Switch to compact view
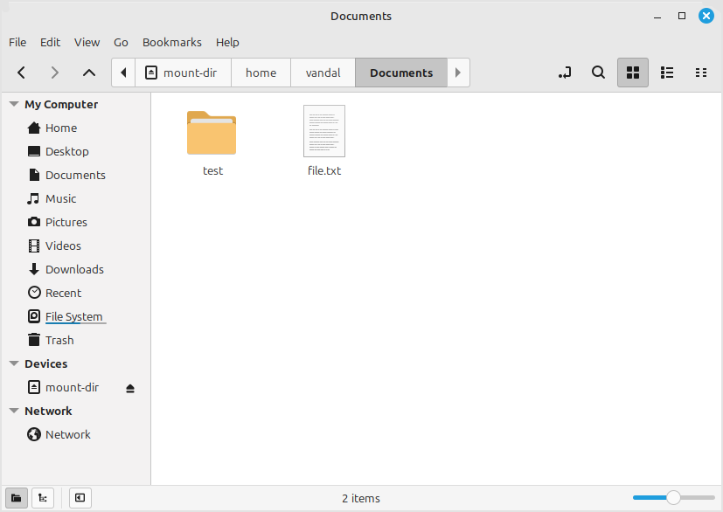The image size is (723, 512). click(x=700, y=73)
